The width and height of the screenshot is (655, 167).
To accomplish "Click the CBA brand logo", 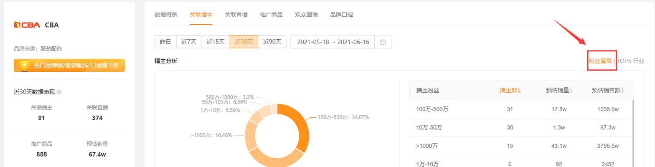I will (x=27, y=25).
